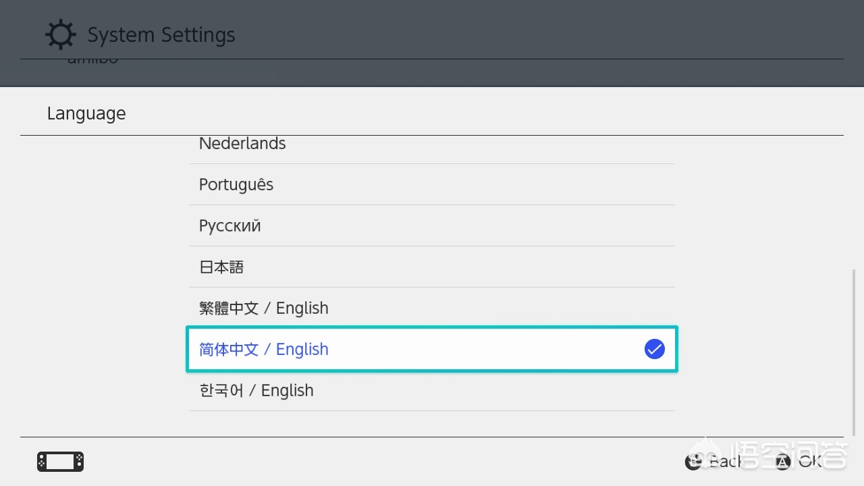The height and width of the screenshot is (486, 864).
Task: Confirm with the OK label
Action: click(x=810, y=462)
